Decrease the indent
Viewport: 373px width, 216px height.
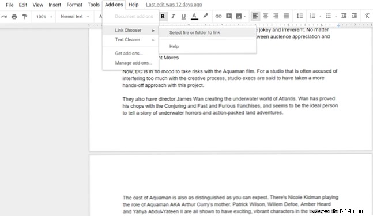(x=344, y=16)
